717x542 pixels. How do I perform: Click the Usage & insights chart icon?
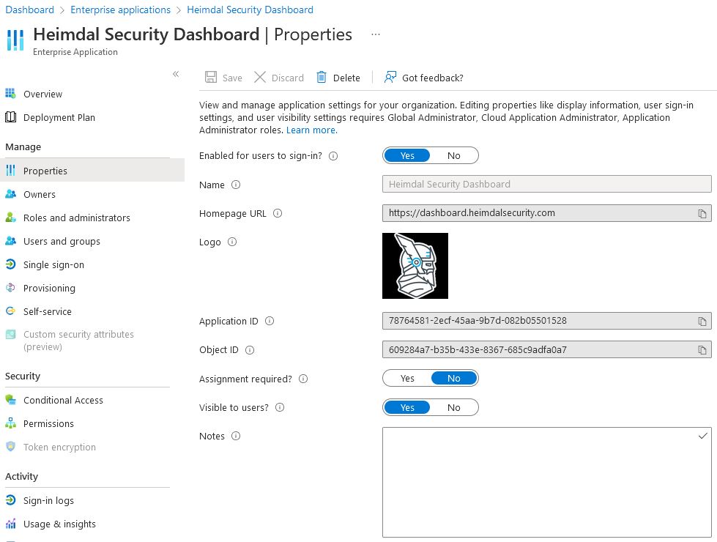(10, 524)
